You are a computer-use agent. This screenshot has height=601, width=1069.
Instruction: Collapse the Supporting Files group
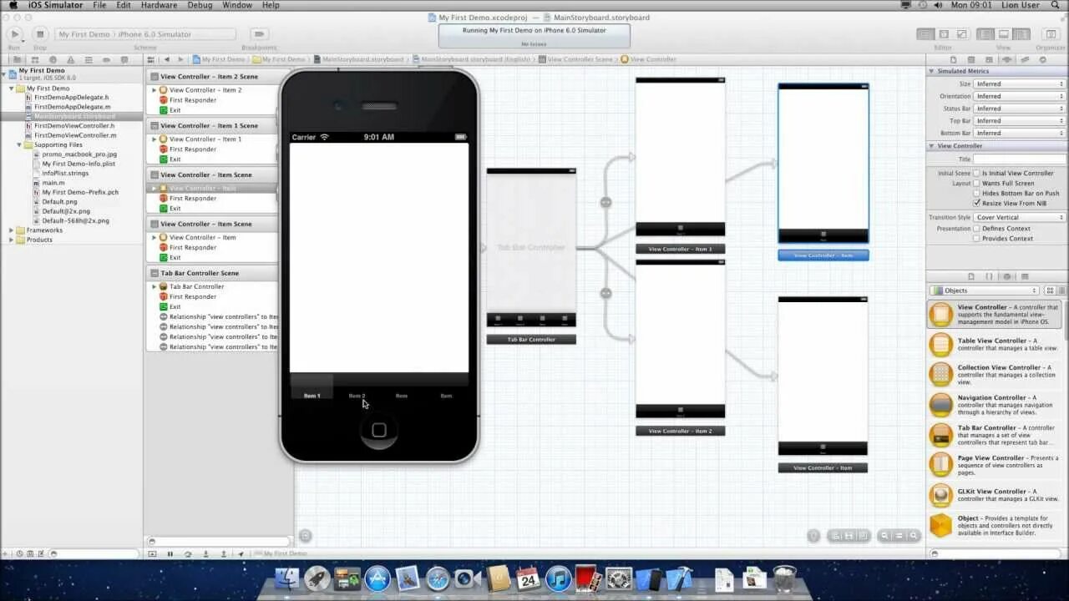point(19,144)
